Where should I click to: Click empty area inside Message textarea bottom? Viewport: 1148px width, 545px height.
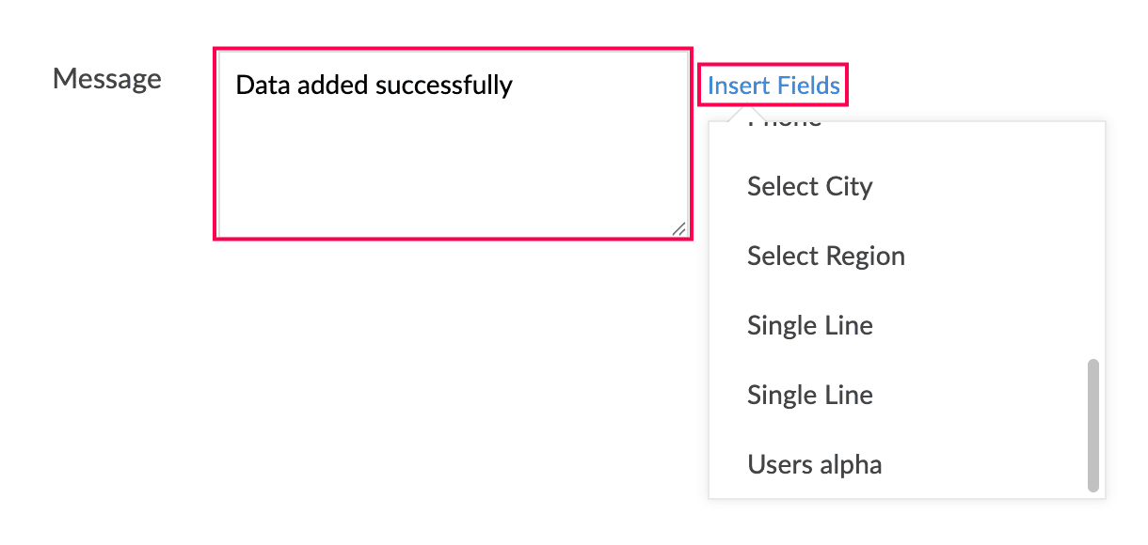coord(442,188)
